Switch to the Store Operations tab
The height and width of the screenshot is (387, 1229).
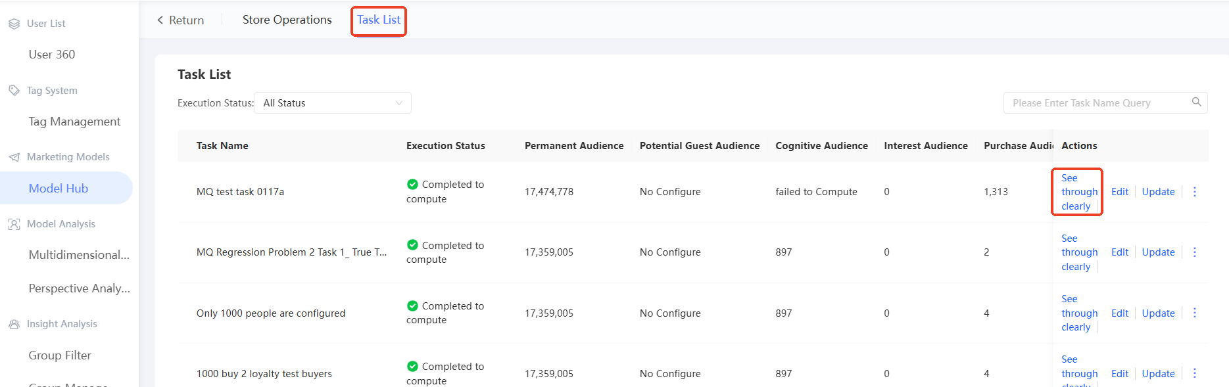[287, 20]
